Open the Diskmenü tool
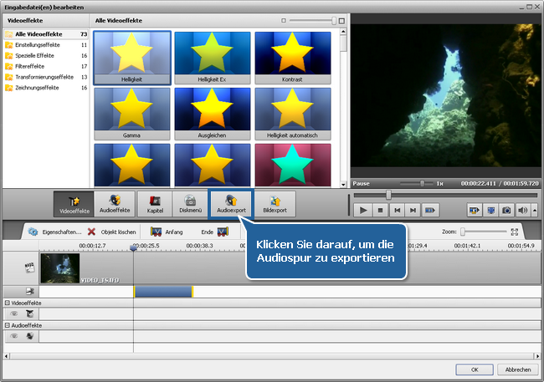The image size is (544, 382). [x=190, y=205]
